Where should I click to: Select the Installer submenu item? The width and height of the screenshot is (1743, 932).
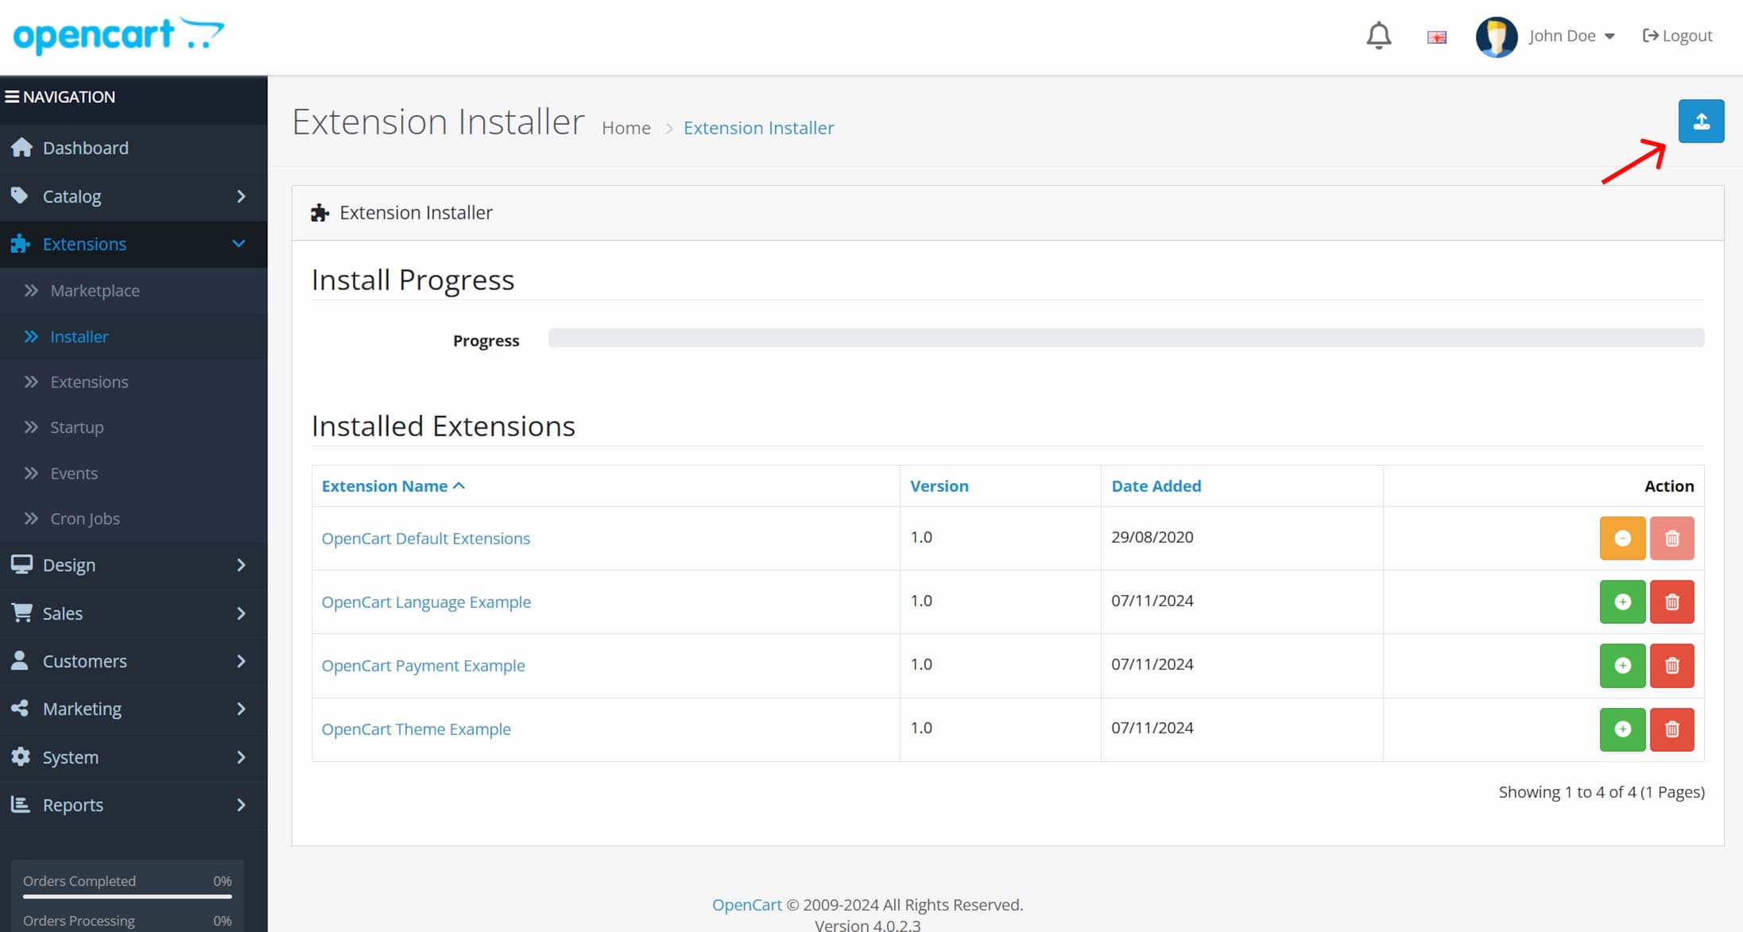79,335
